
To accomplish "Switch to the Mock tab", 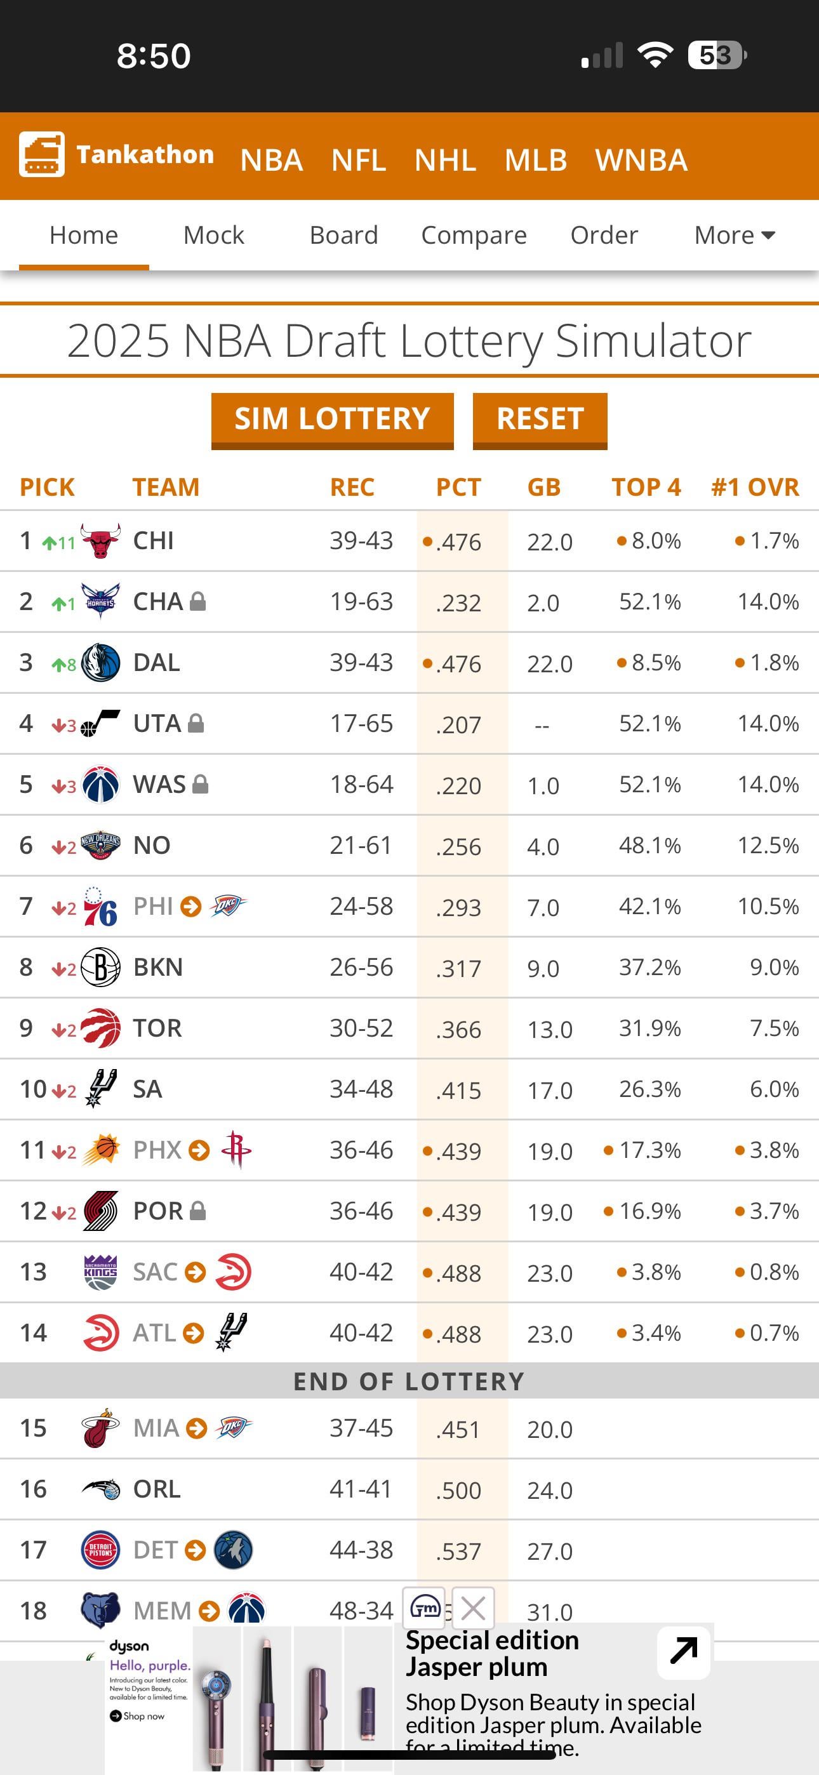I will pyautogui.click(x=214, y=235).
